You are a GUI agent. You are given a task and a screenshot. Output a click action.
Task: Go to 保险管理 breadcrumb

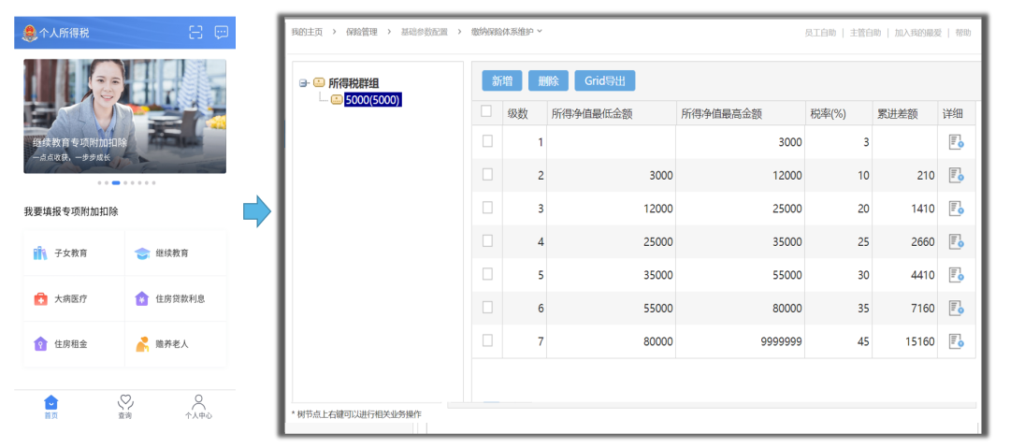click(361, 32)
